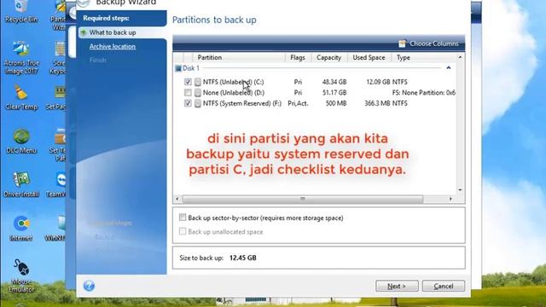Select the NTFS (System Reserved) (F:) row text

[x=242, y=103]
